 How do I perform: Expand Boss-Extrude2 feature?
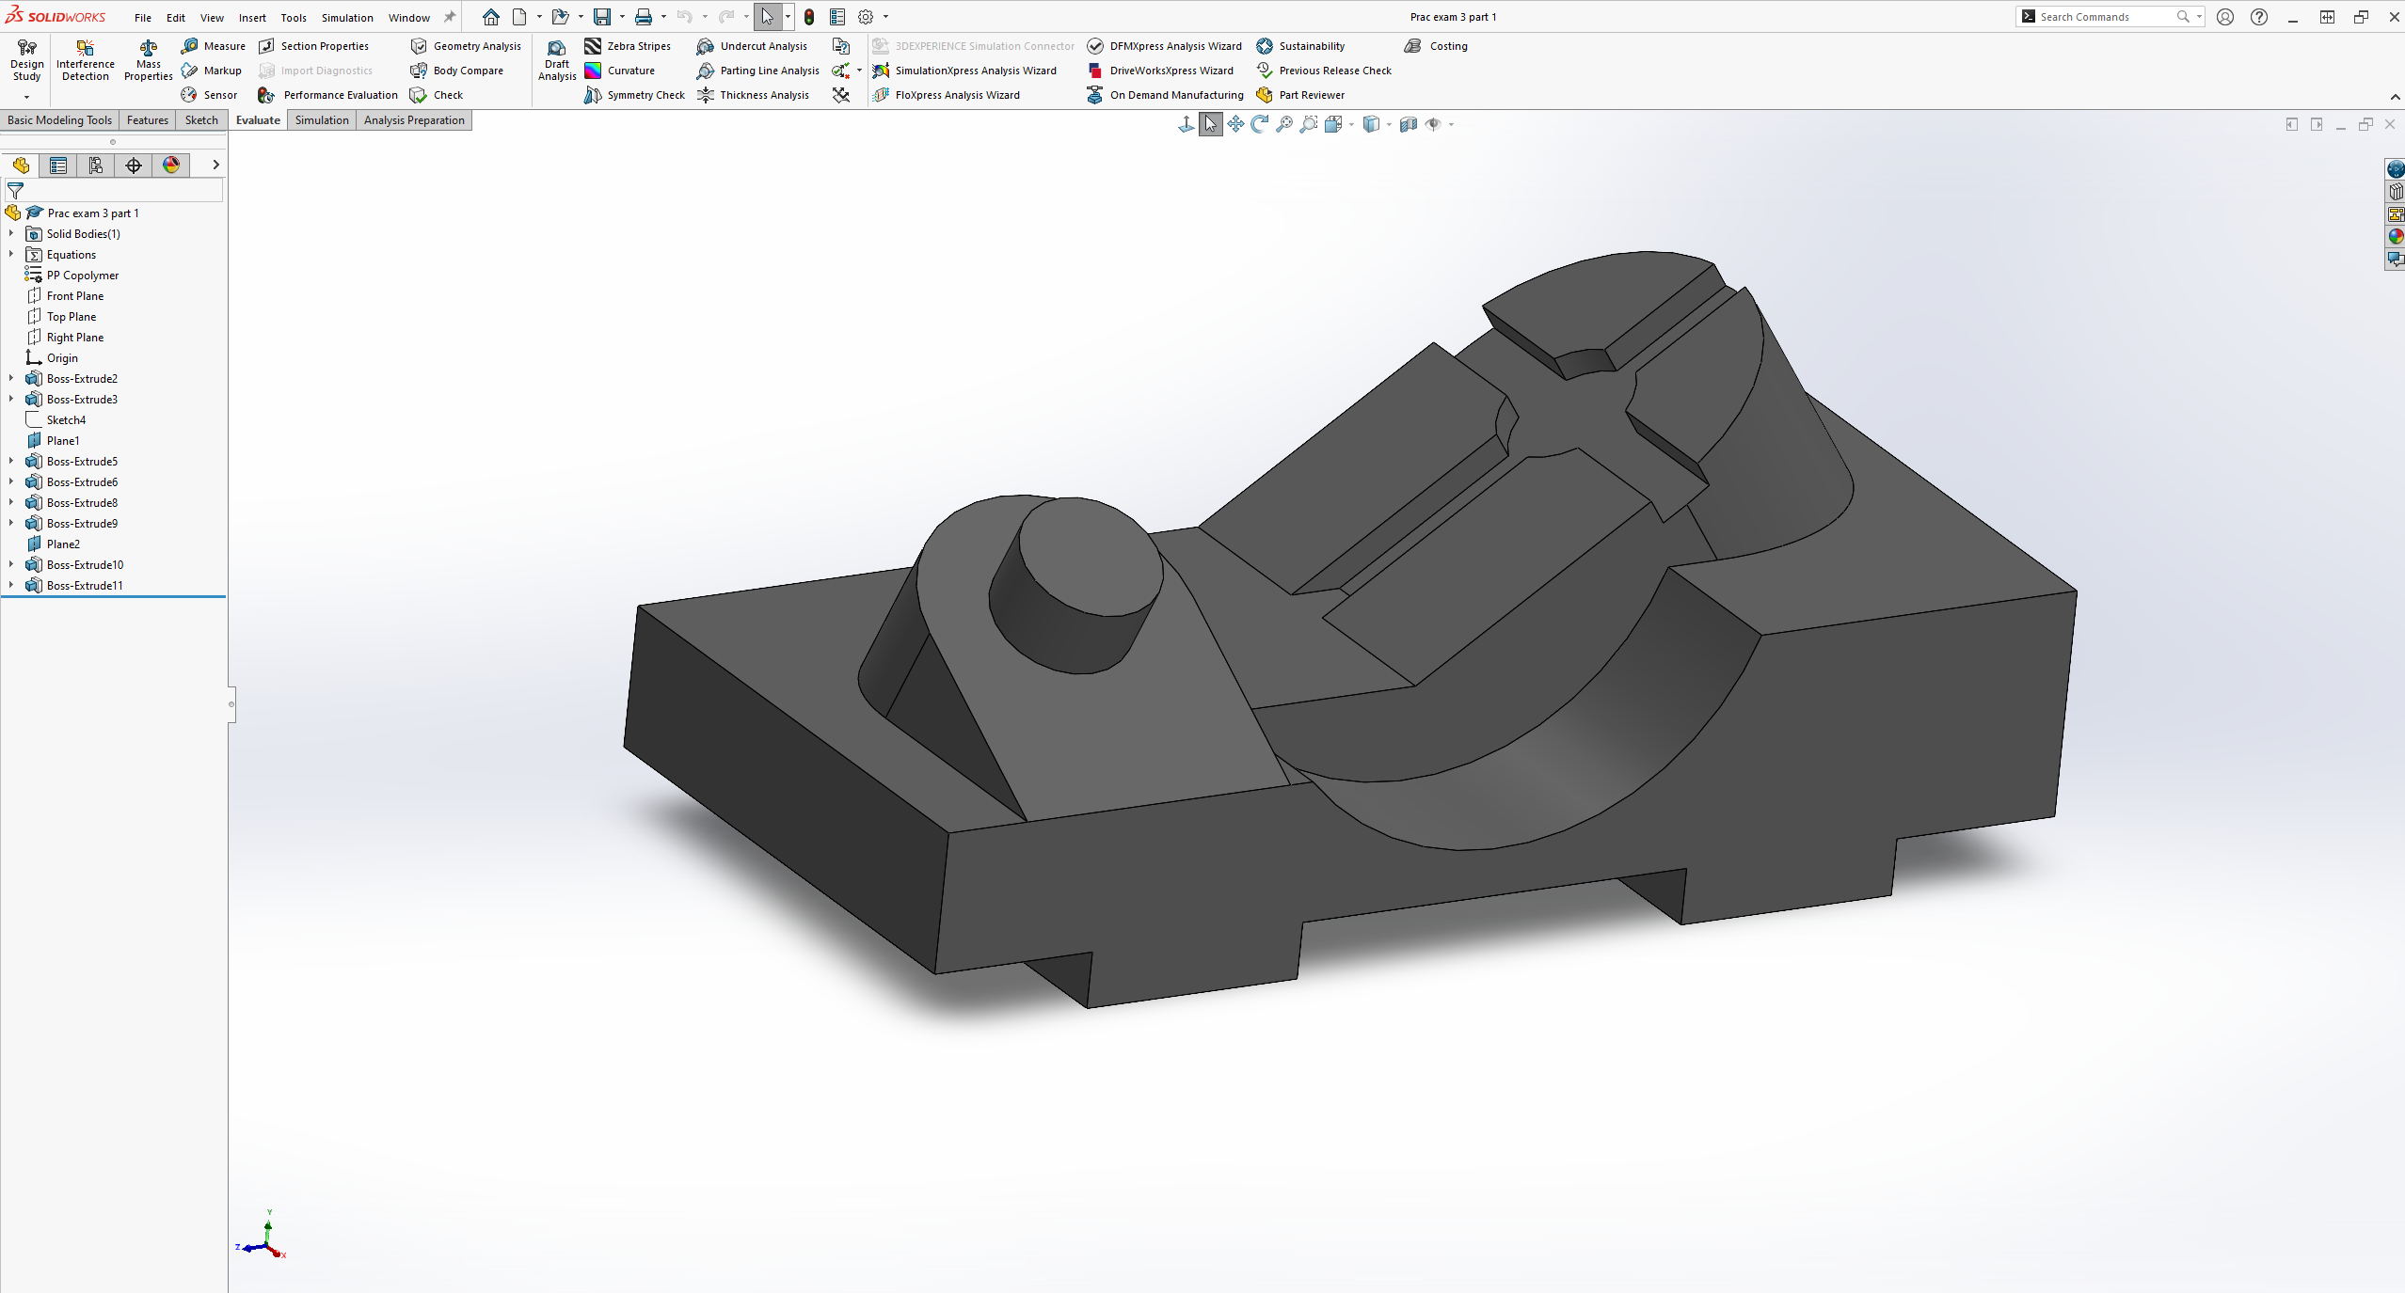(11, 379)
